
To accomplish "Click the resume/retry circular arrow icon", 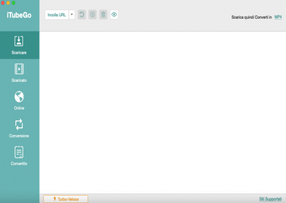I will (82, 14).
